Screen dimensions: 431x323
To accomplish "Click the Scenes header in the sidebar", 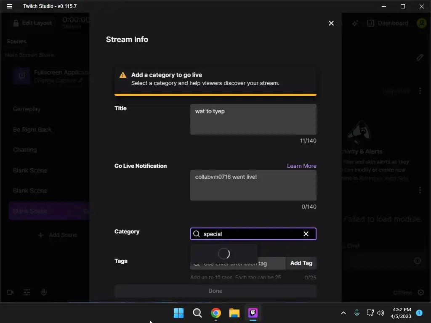I will click(16, 42).
